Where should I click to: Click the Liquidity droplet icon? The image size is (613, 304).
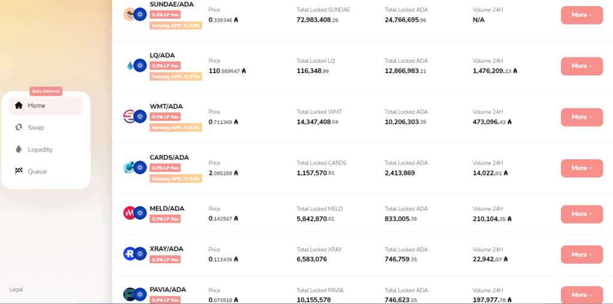(19, 150)
